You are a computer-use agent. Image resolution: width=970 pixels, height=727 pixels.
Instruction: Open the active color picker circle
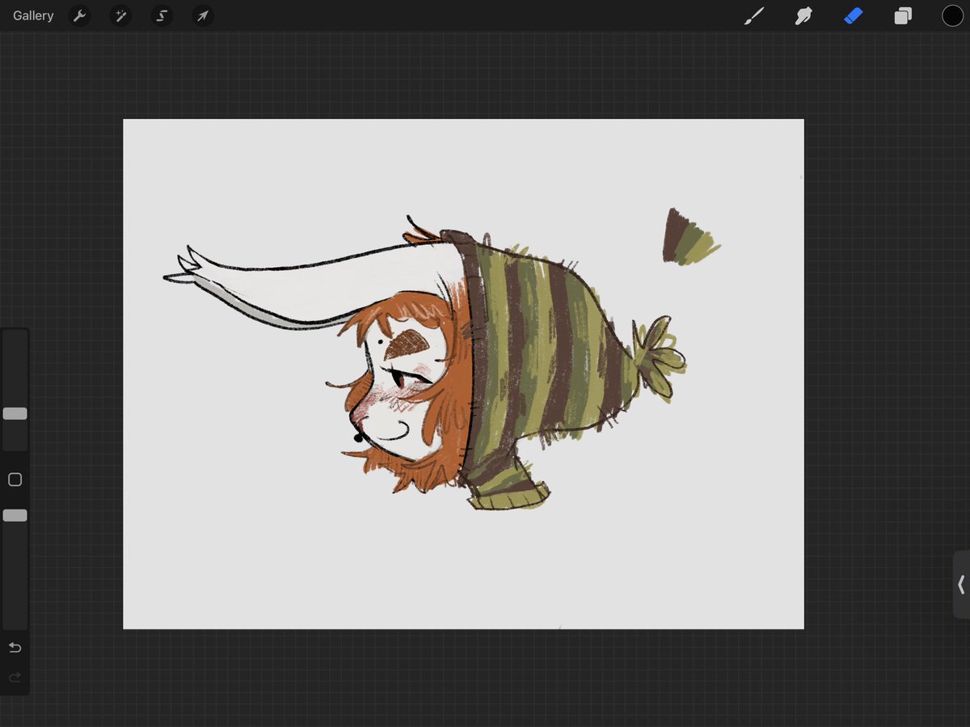952,15
